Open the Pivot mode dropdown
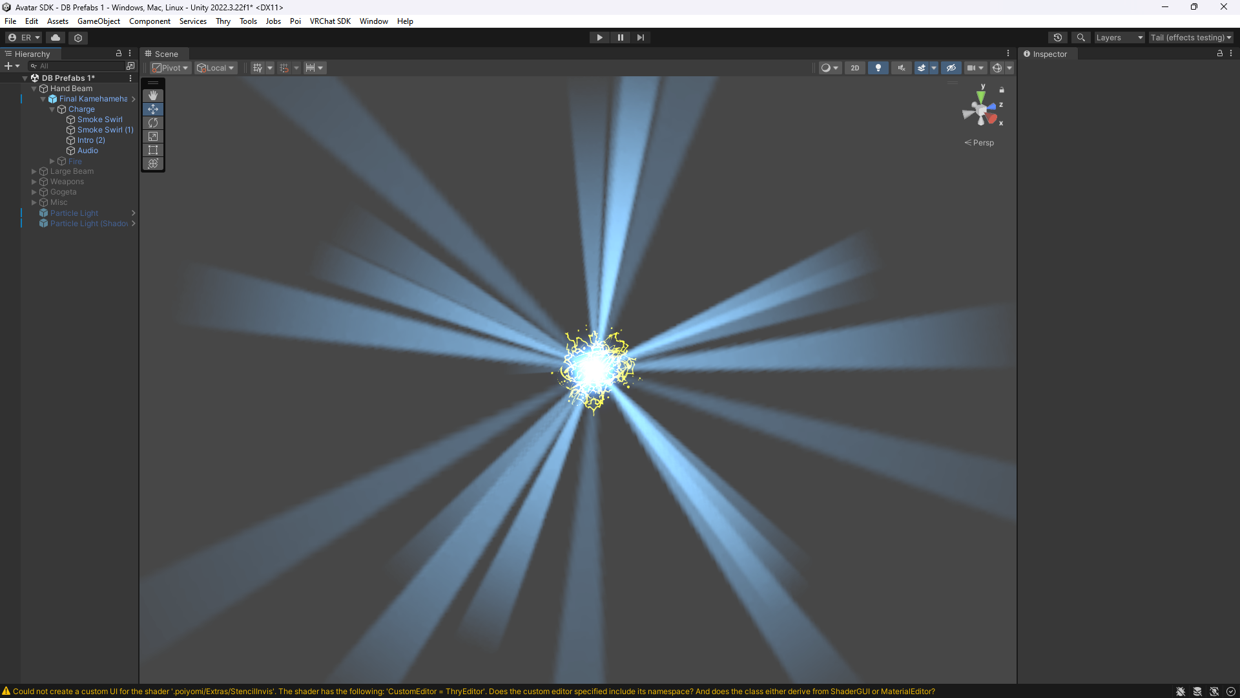The width and height of the screenshot is (1240, 698). click(x=170, y=68)
